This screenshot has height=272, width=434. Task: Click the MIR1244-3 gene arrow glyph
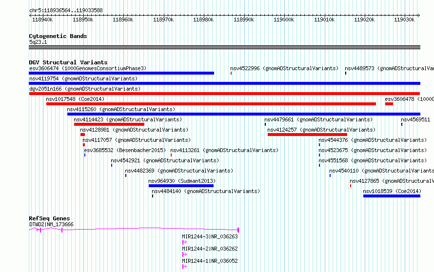[184, 242]
